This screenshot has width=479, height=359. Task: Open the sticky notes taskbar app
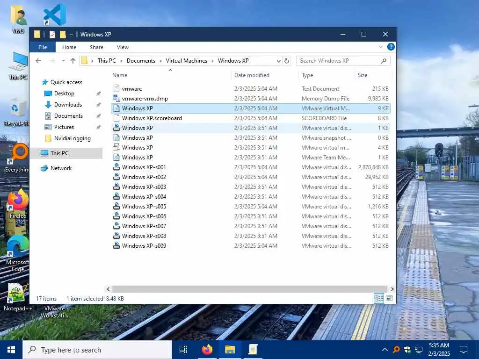[x=253, y=350]
